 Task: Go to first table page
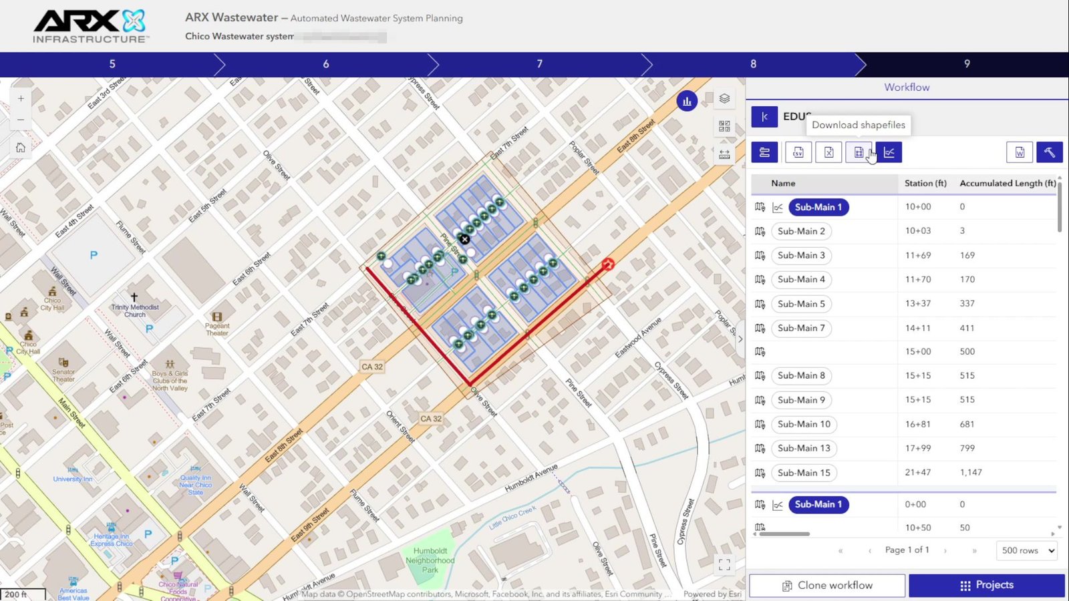pyautogui.click(x=841, y=550)
